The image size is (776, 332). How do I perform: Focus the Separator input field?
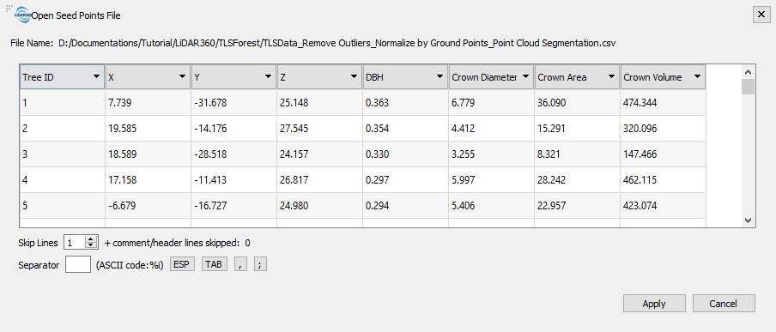pyautogui.click(x=78, y=264)
